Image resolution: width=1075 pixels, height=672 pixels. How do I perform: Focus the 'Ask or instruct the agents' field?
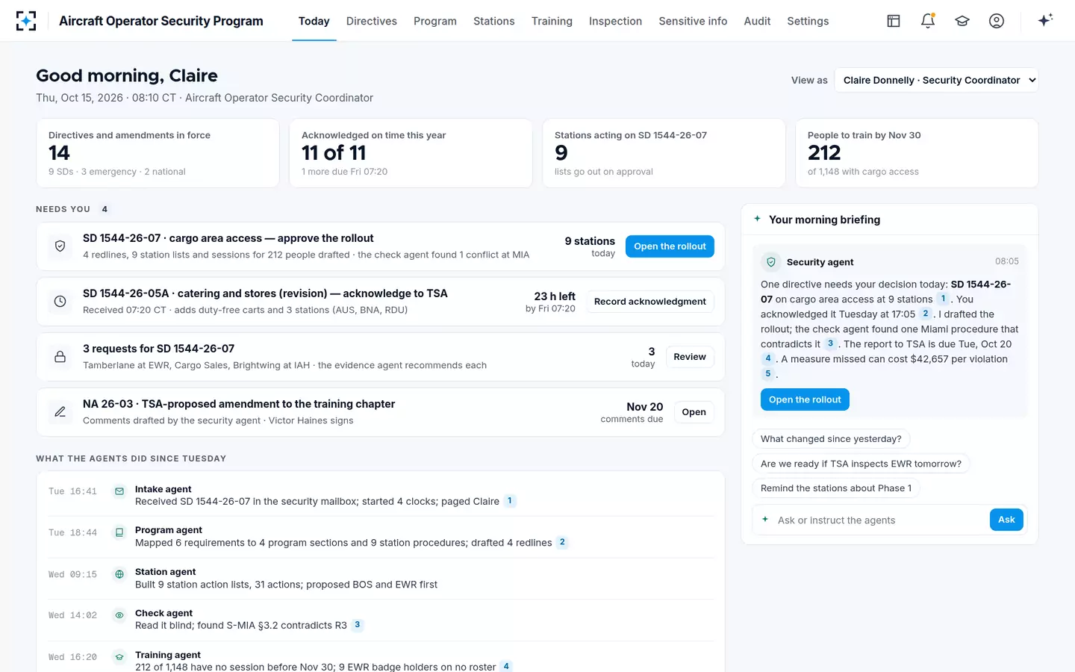pos(881,520)
